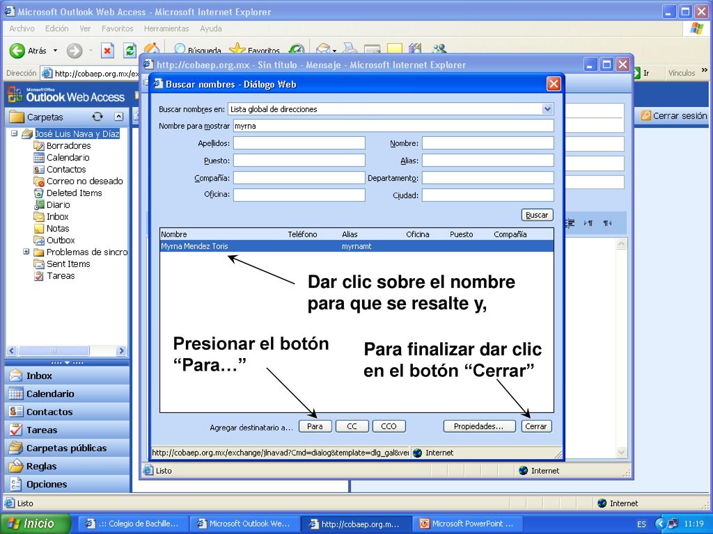This screenshot has width=713, height=534.
Task: Go to Calendario shortcut in navigation pane
Action: [x=68, y=394]
